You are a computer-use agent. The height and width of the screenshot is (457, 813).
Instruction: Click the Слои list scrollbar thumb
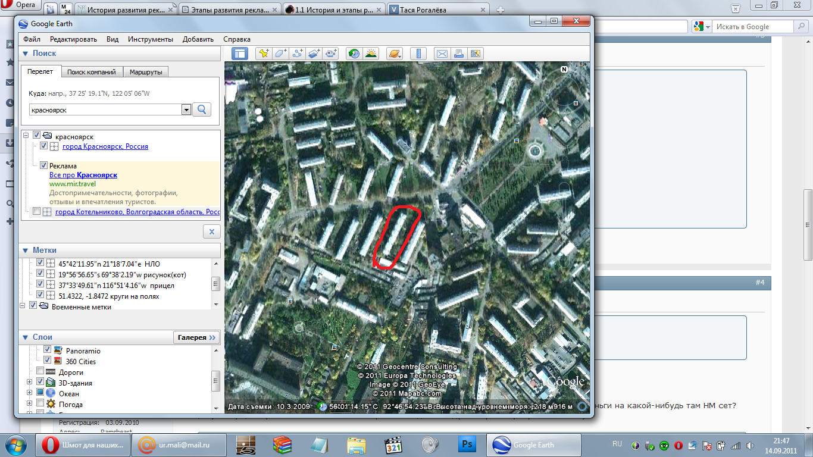[x=216, y=380]
